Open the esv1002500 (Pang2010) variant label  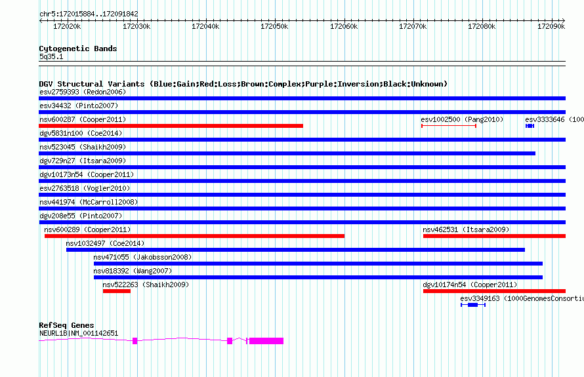[x=462, y=119]
